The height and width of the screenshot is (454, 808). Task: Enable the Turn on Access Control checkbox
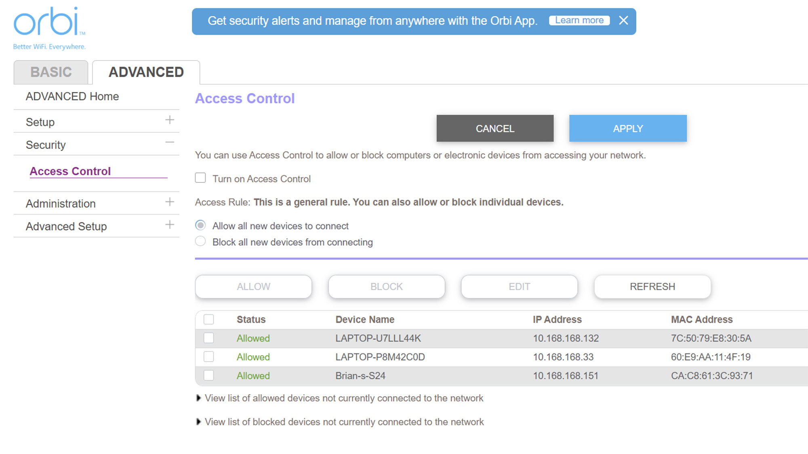click(x=200, y=178)
